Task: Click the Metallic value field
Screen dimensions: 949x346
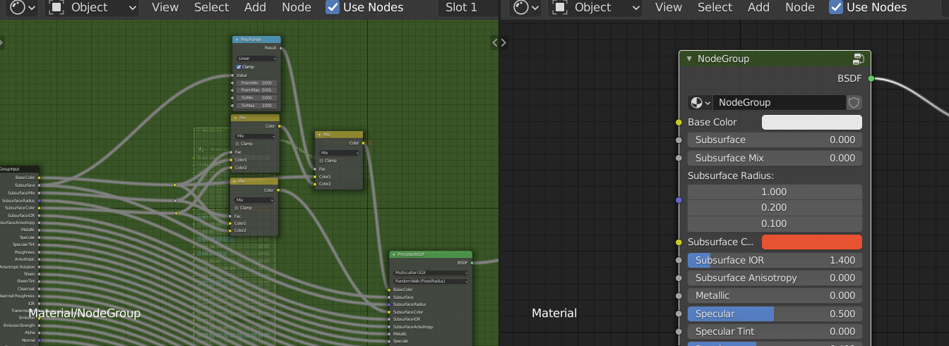Action: click(x=775, y=295)
